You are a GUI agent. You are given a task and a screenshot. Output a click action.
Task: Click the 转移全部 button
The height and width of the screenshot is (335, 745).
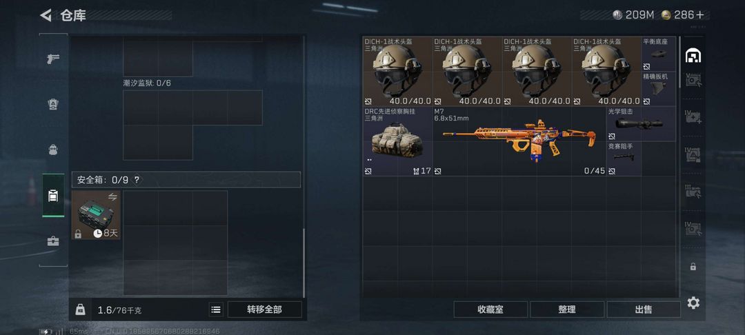click(265, 309)
